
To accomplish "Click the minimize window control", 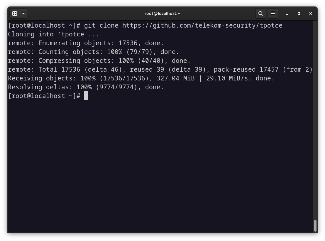I will point(287,14).
